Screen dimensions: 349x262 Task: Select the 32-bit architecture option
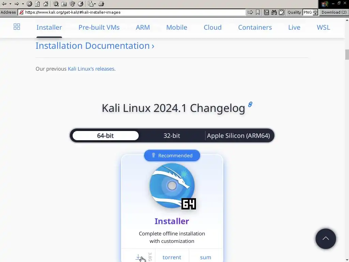pyautogui.click(x=172, y=136)
